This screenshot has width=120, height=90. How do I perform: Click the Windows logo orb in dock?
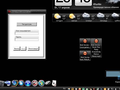point(41,83)
